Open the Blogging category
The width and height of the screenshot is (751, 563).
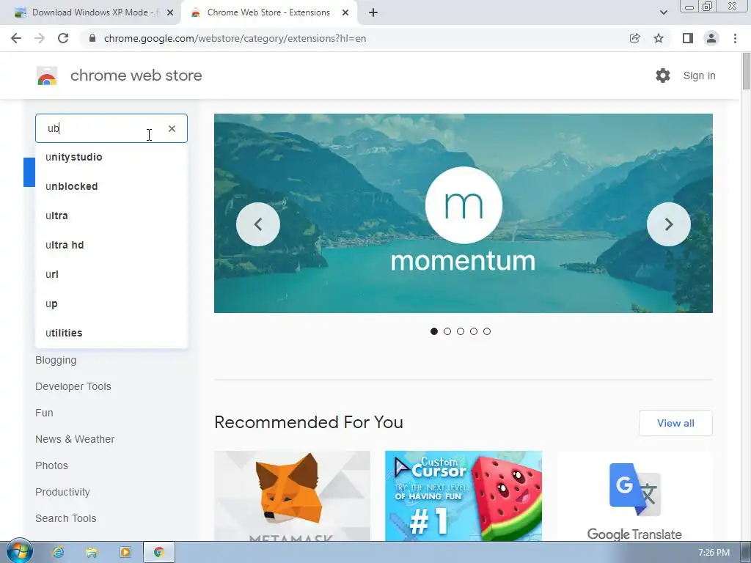point(56,360)
